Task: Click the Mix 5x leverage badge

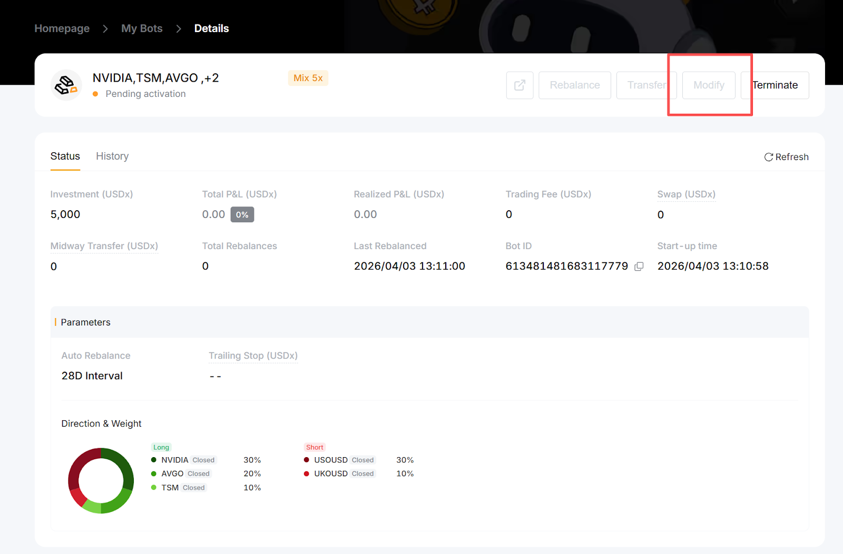Action: (x=308, y=78)
